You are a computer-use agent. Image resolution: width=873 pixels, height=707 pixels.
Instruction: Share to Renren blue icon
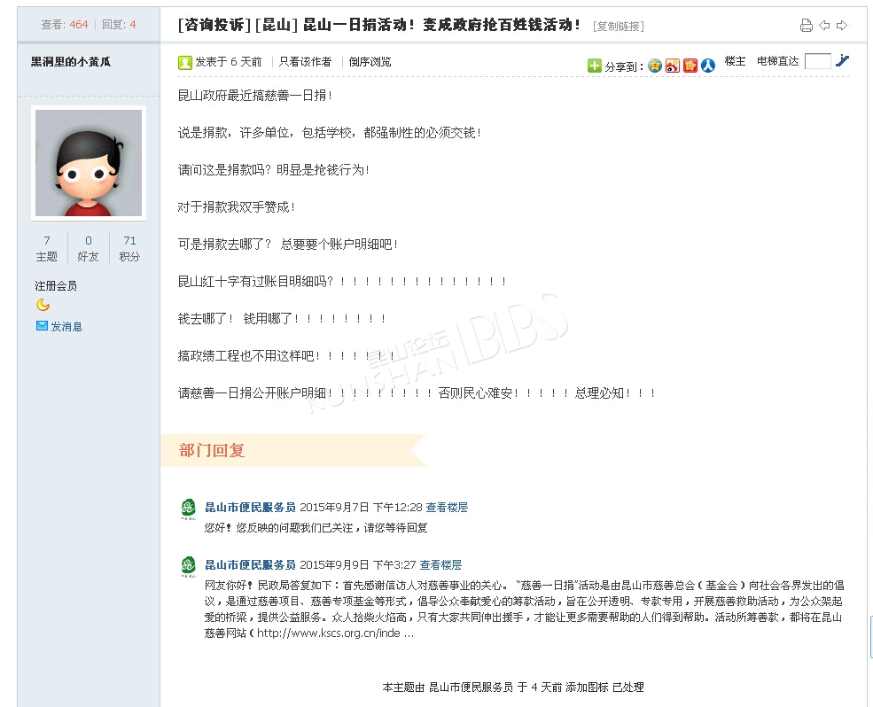pyautogui.click(x=707, y=66)
